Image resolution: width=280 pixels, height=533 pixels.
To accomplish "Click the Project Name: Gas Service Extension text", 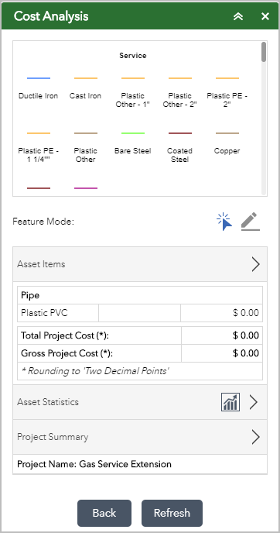I will (x=94, y=464).
